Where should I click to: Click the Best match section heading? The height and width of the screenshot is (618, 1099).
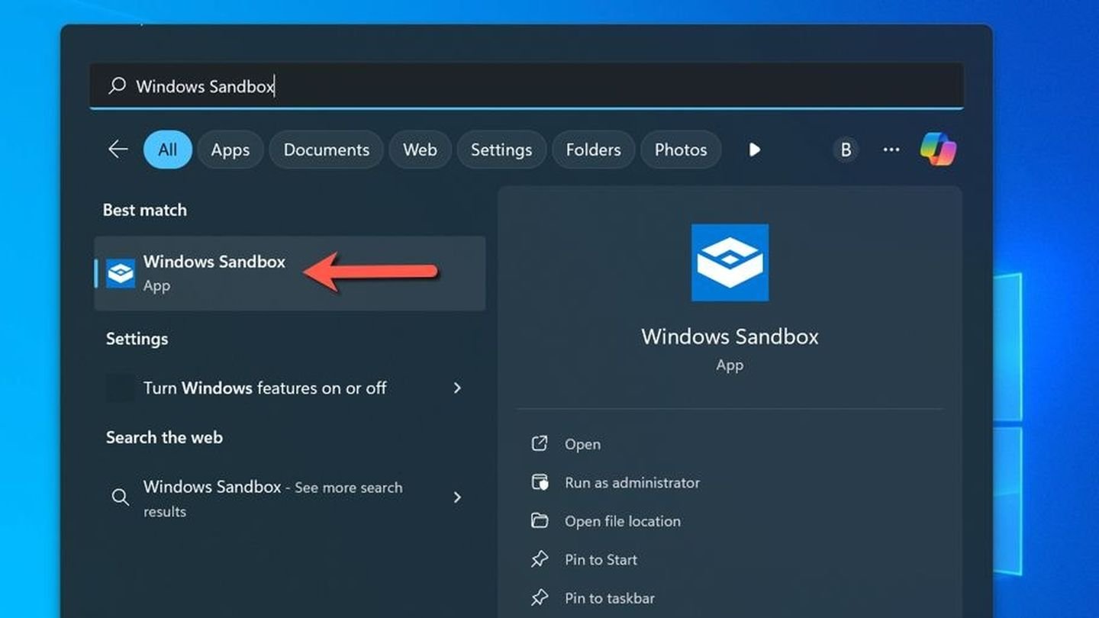[x=145, y=210]
